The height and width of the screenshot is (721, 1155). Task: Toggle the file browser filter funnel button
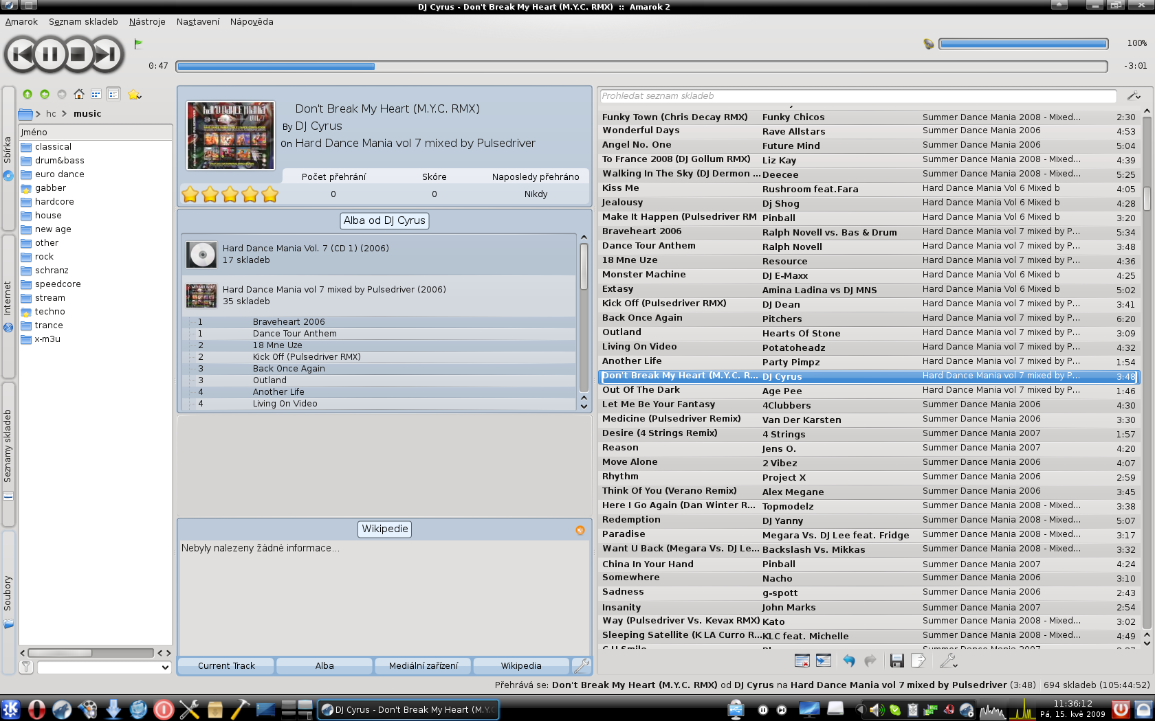coord(26,667)
